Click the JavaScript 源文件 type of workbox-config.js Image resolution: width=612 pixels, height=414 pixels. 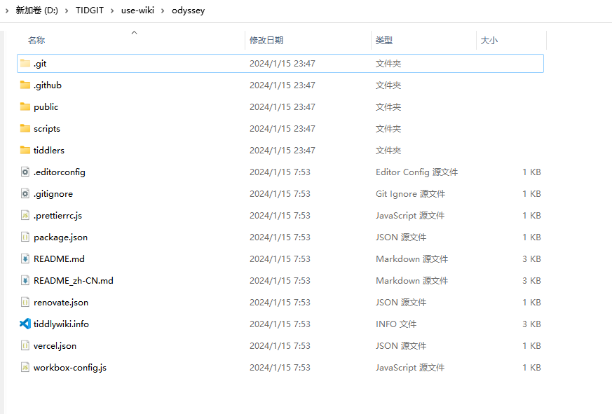pos(410,367)
